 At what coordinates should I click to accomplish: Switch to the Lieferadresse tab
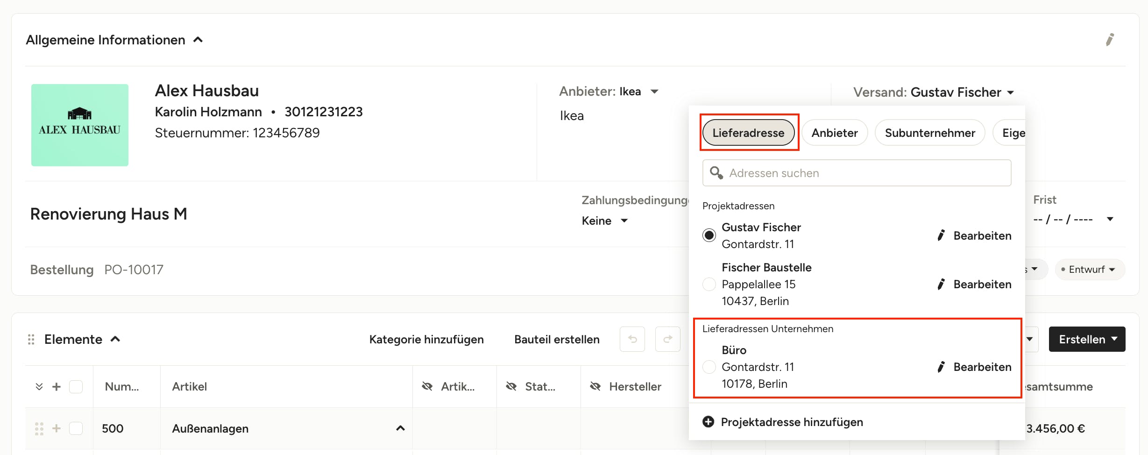[x=748, y=133]
